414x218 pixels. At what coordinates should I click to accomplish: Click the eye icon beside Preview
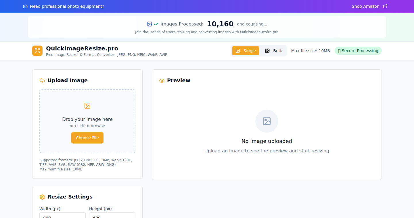[162, 81]
